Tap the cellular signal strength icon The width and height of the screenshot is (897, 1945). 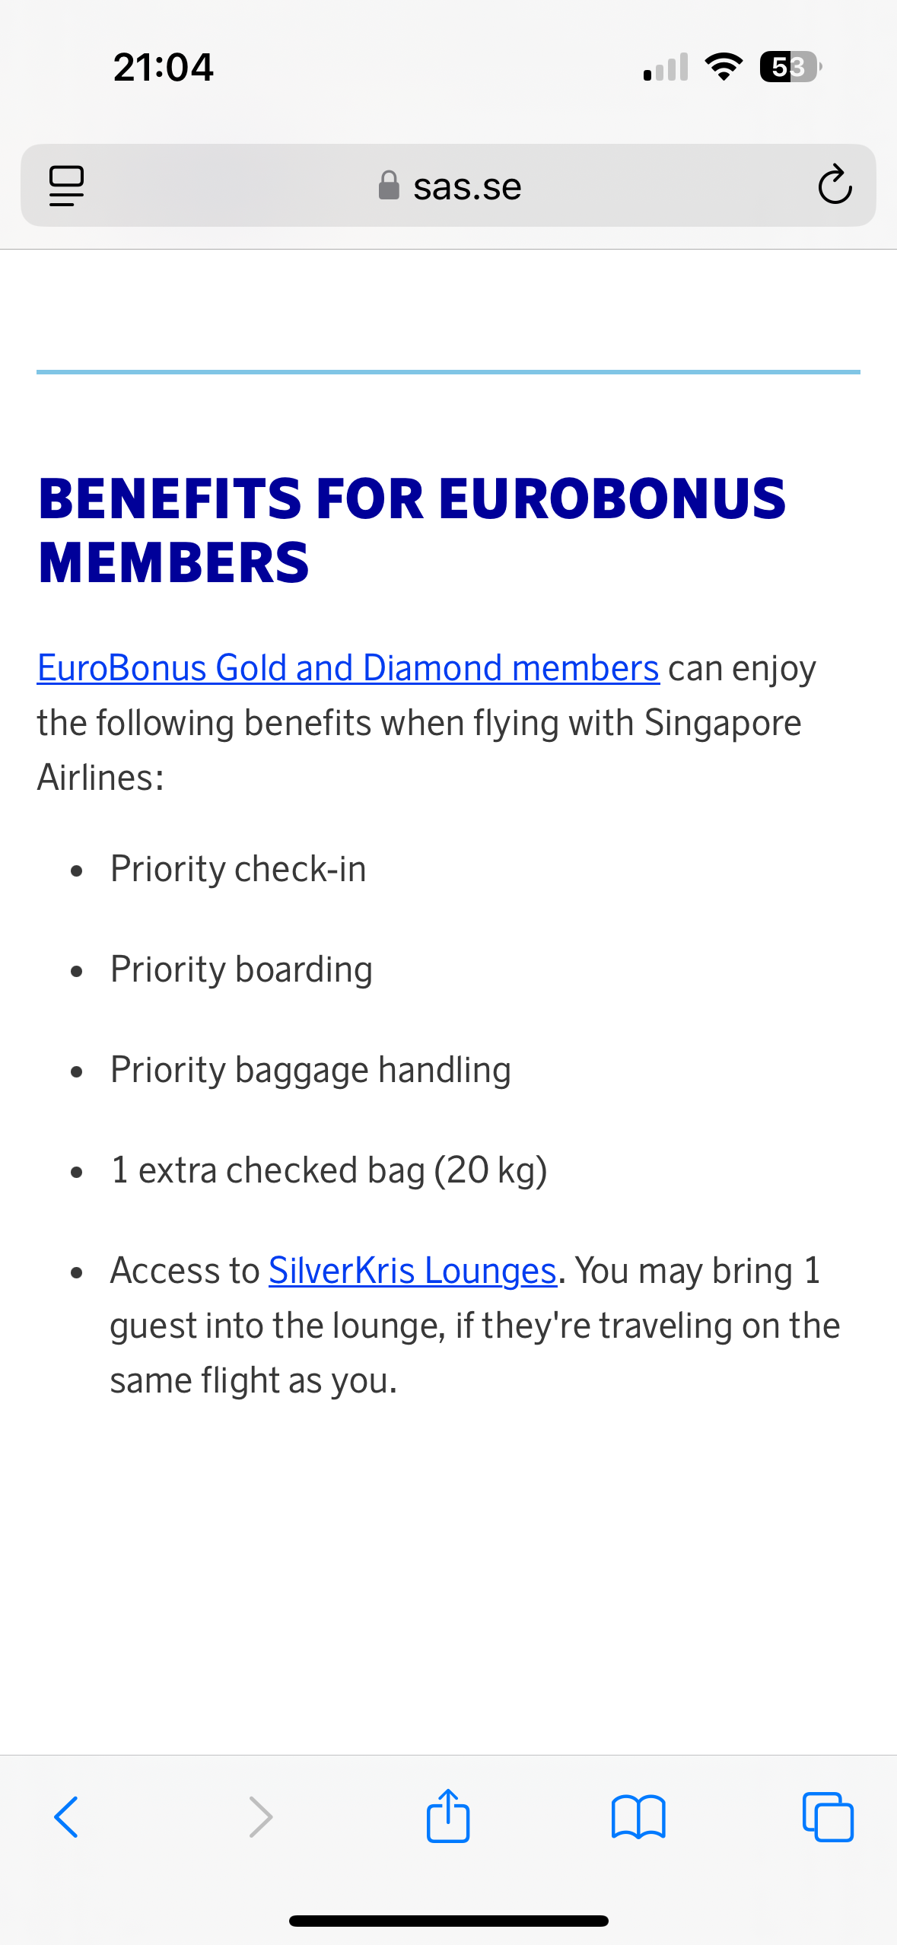tap(666, 67)
